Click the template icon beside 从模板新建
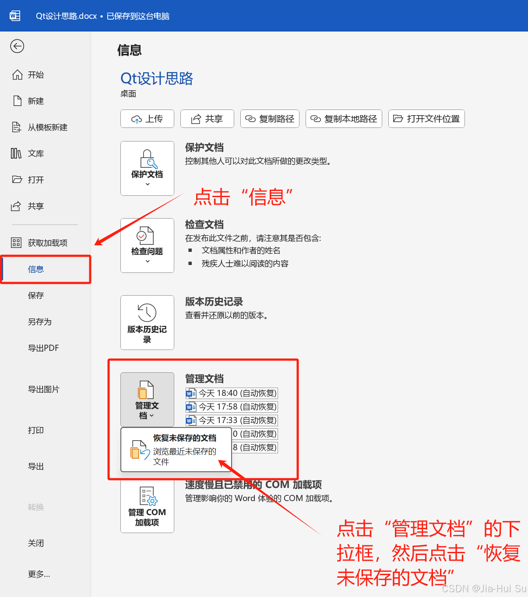Viewport: 528px width, 597px height. 17,127
